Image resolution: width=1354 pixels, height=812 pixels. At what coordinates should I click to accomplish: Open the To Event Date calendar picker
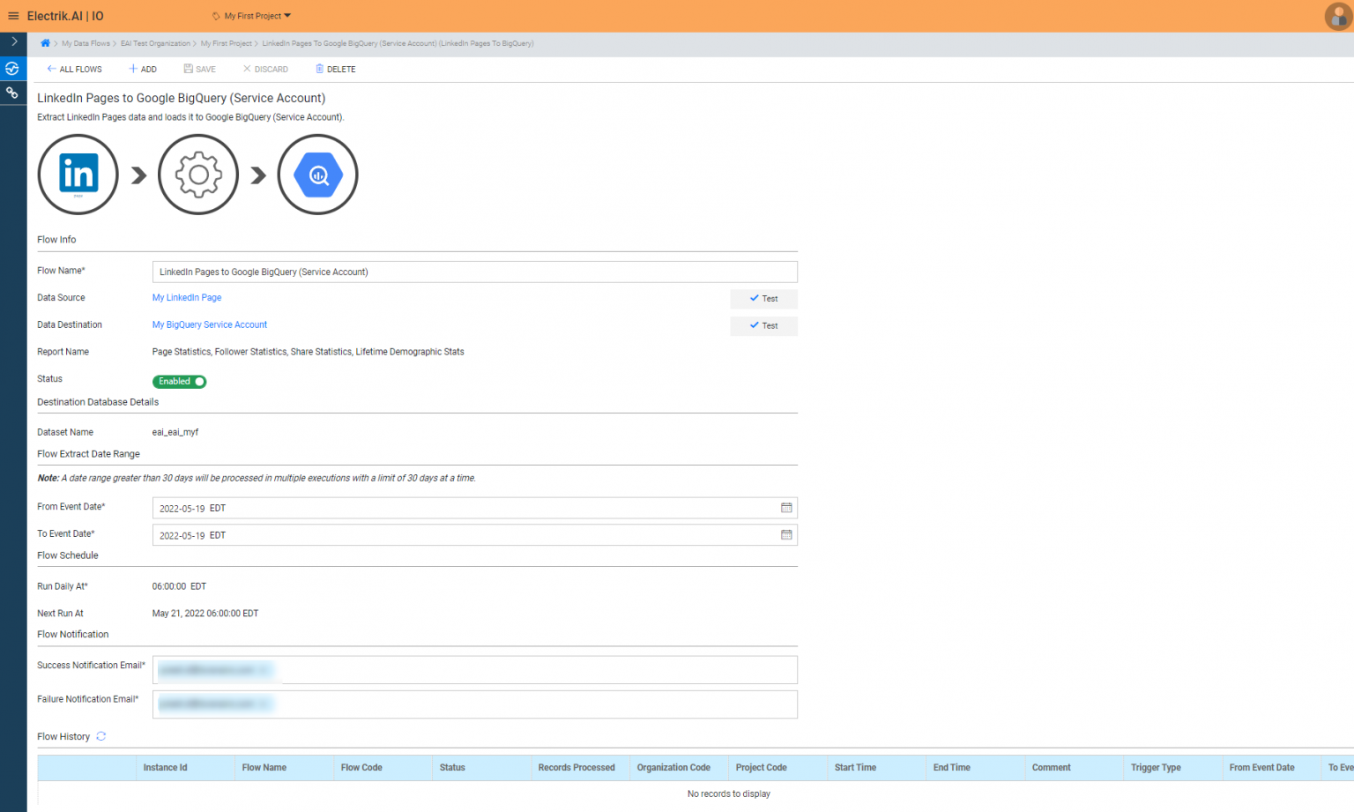[785, 534]
